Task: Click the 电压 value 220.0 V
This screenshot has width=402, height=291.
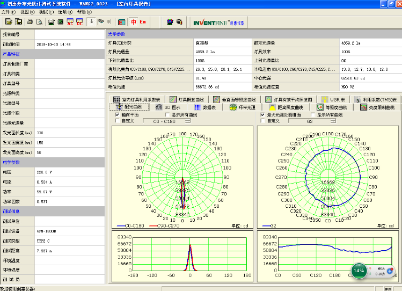Action: coord(45,172)
